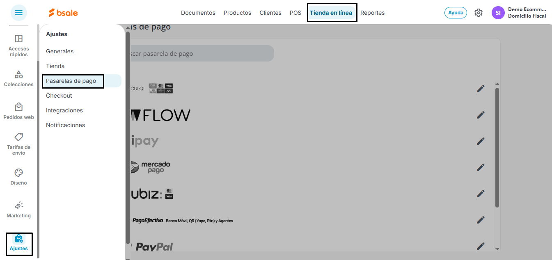Select Generales in Ajustes menu
Screen dimensions: 552x260
tap(60, 51)
